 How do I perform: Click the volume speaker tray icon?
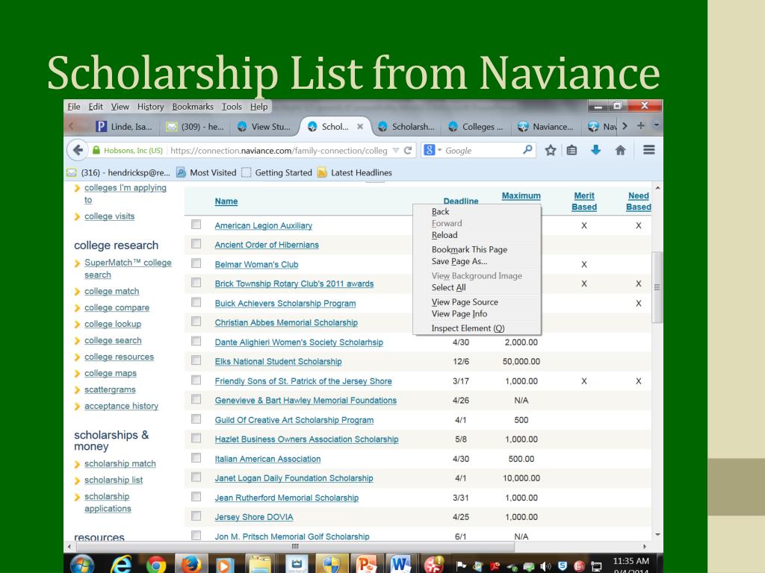coord(545,566)
